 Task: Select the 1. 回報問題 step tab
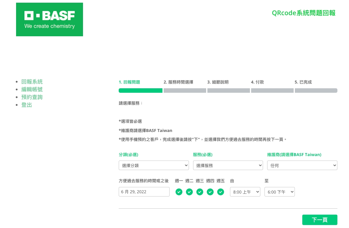[x=129, y=82]
